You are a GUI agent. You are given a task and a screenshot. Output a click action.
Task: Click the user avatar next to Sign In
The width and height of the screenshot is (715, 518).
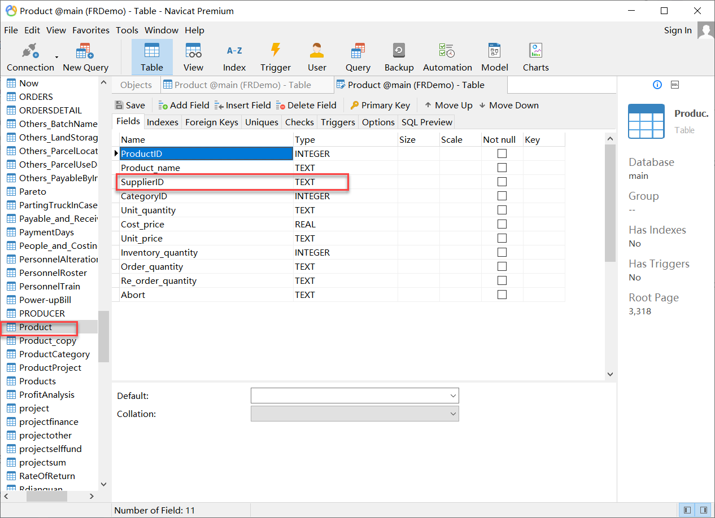point(705,30)
